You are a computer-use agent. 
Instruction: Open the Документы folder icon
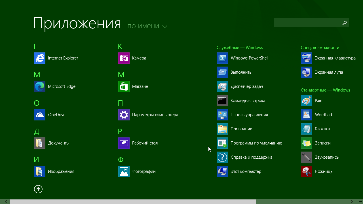coord(40,143)
